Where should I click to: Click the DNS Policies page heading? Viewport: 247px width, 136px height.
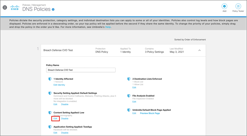(36, 9)
